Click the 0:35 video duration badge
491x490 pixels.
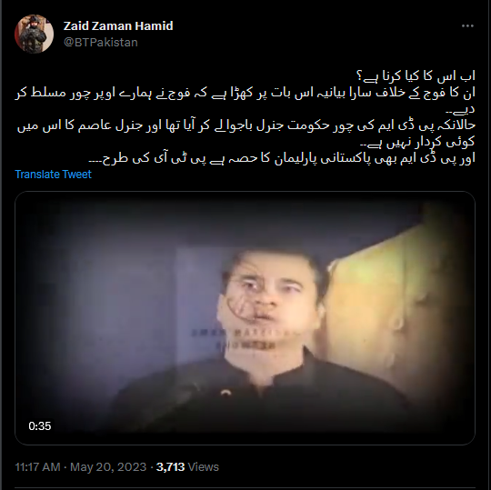pyautogui.click(x=39, y=426)
